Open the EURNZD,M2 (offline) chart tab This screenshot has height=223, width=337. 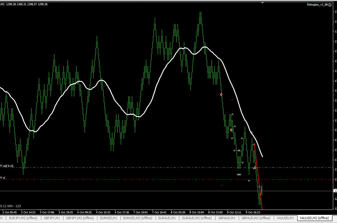coord(137,218)
